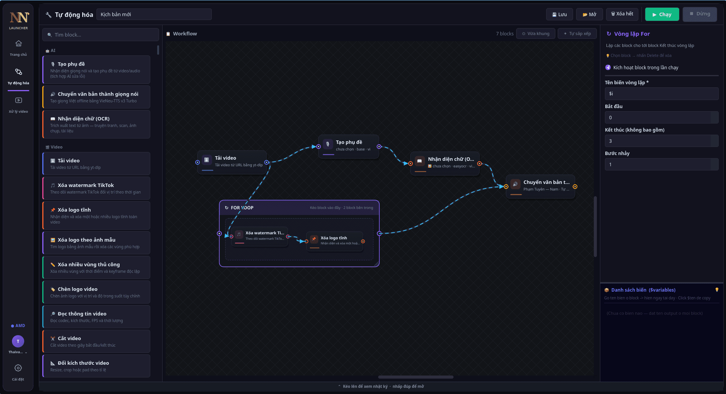Click the Đọc thông tin video magnifier icon
The image size is (726, 394).
coord(53,314)
